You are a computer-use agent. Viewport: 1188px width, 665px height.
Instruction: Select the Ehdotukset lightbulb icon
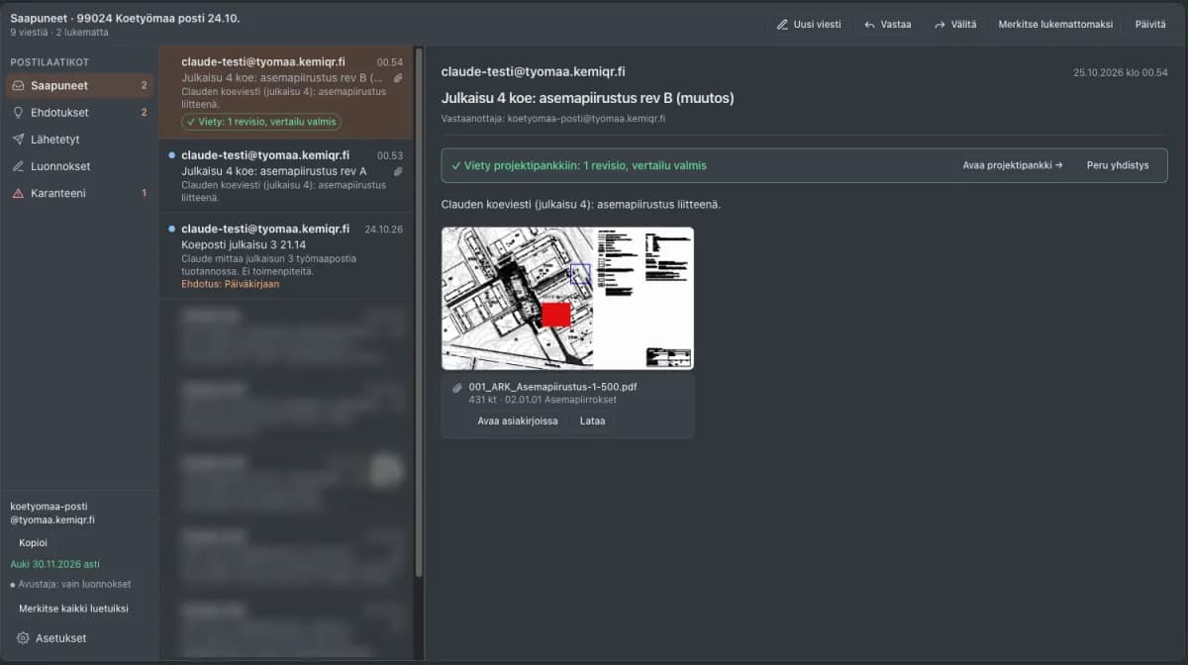pyautogui.click(x=19, y=113)
